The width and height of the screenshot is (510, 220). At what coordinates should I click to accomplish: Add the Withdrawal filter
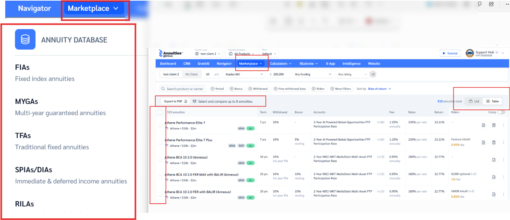259,89
